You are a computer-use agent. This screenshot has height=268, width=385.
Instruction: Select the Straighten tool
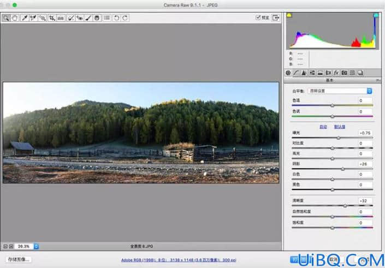[61, 18]
